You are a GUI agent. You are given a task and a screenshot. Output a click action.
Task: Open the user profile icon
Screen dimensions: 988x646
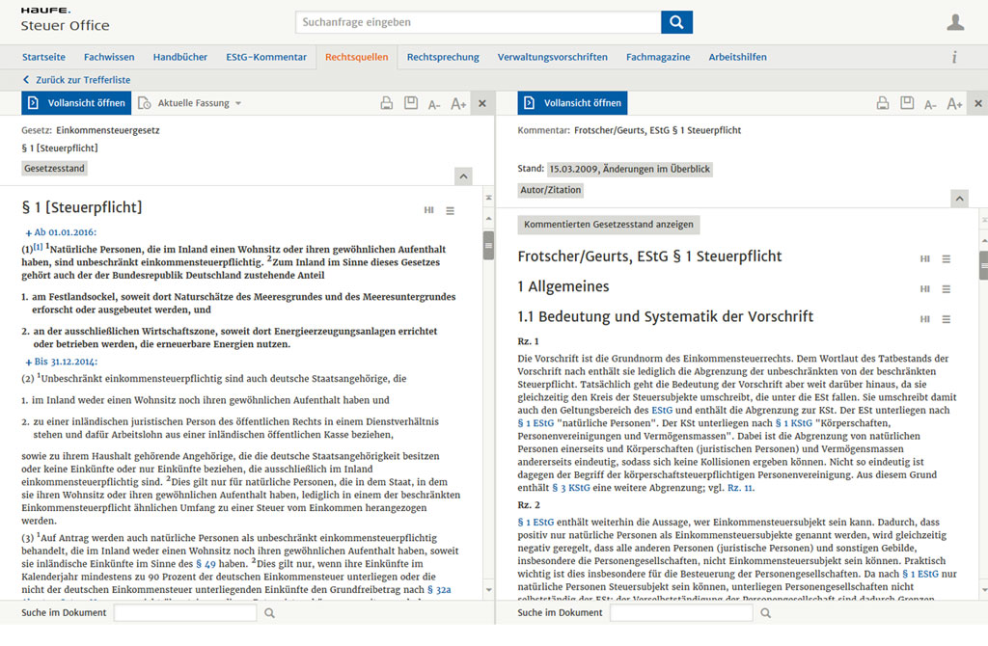[955, 23]
